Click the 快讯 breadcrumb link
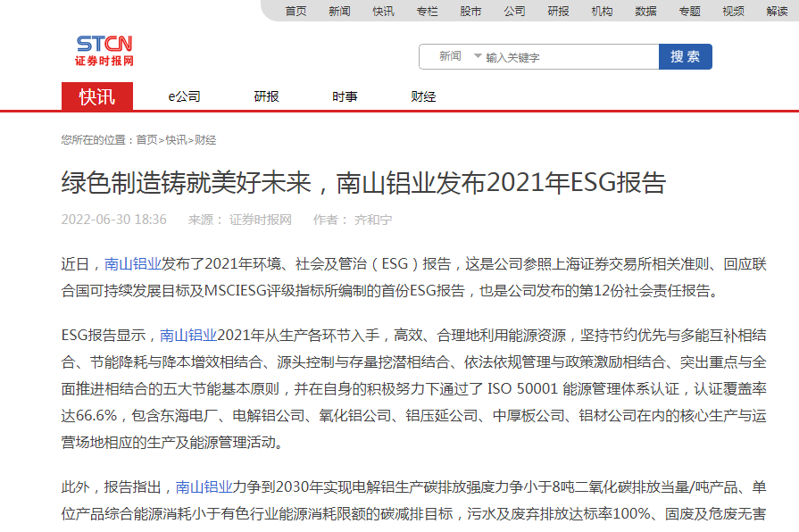This screenshot has height=532, width=799. coord(176,140)
